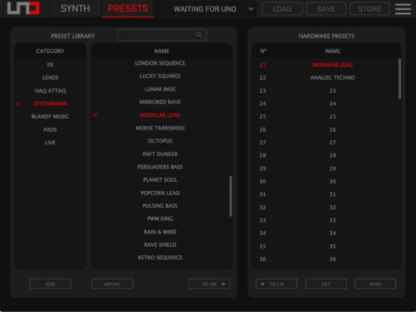Select the PADS category
The width and height of the screenshot is (416, 312).
coord(50,129)
